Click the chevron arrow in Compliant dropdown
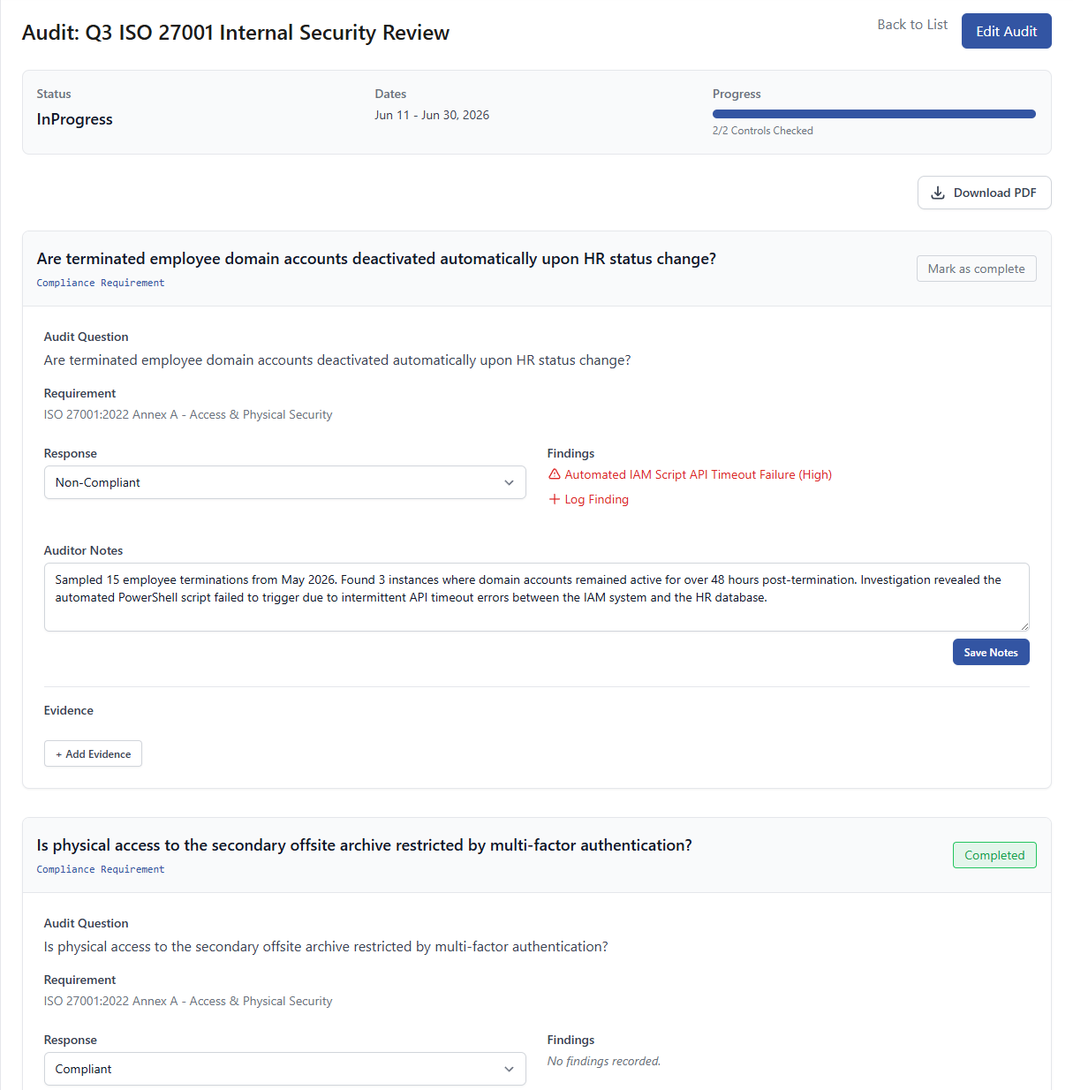 [x=509, y=1069]
